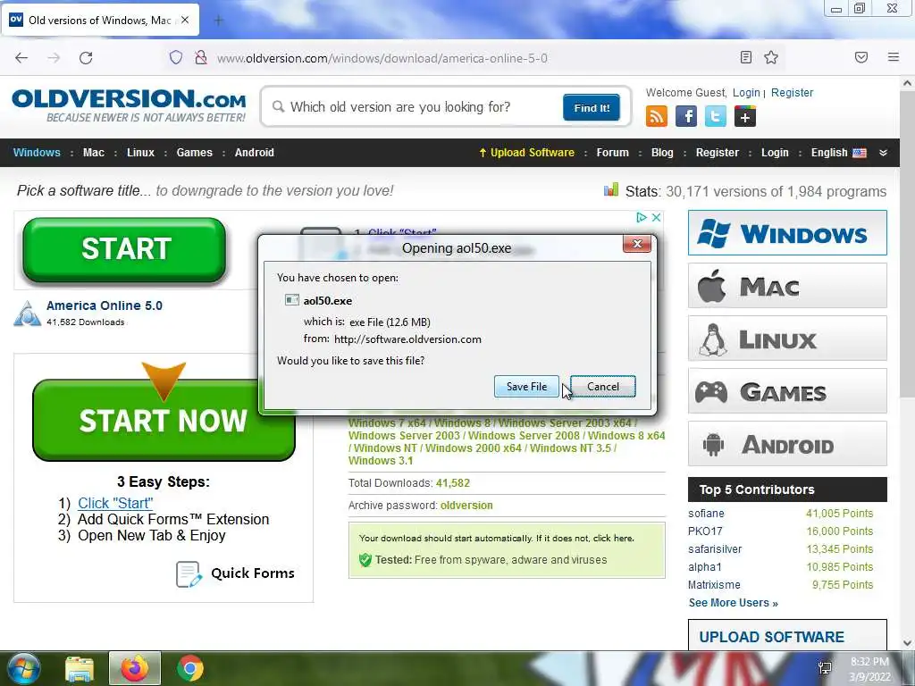Click the Quick Forms document icon
The image size is (915, 686).
(189, 574)
